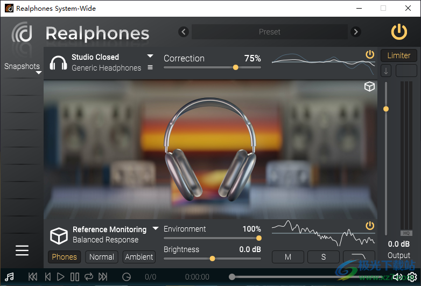Click the empty box next to the Limiter arrow
The width and height of the screenshot is (421, 286).
406,71
